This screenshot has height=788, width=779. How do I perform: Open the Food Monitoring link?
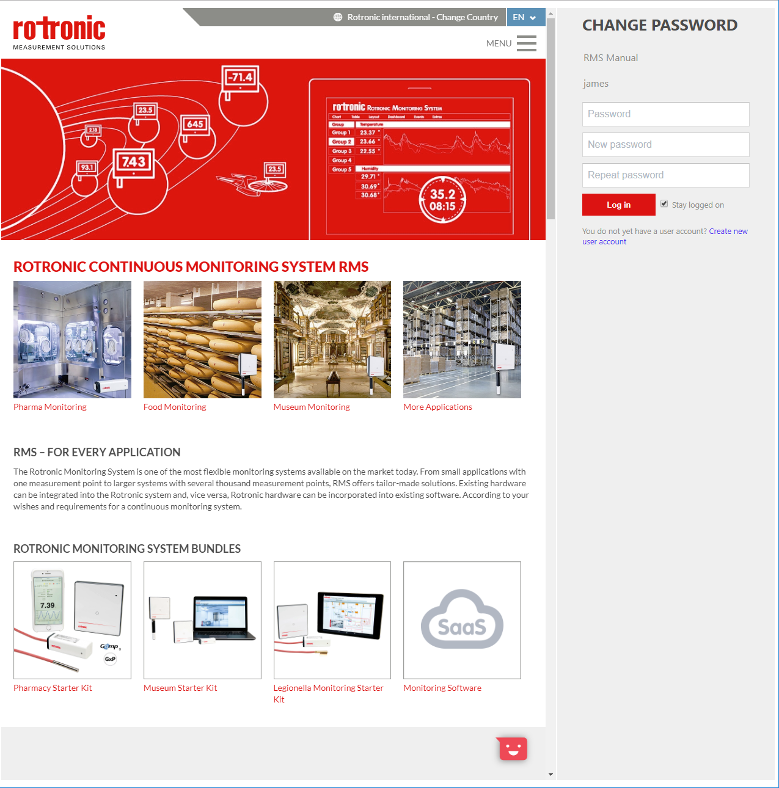(x=175, y=407)
